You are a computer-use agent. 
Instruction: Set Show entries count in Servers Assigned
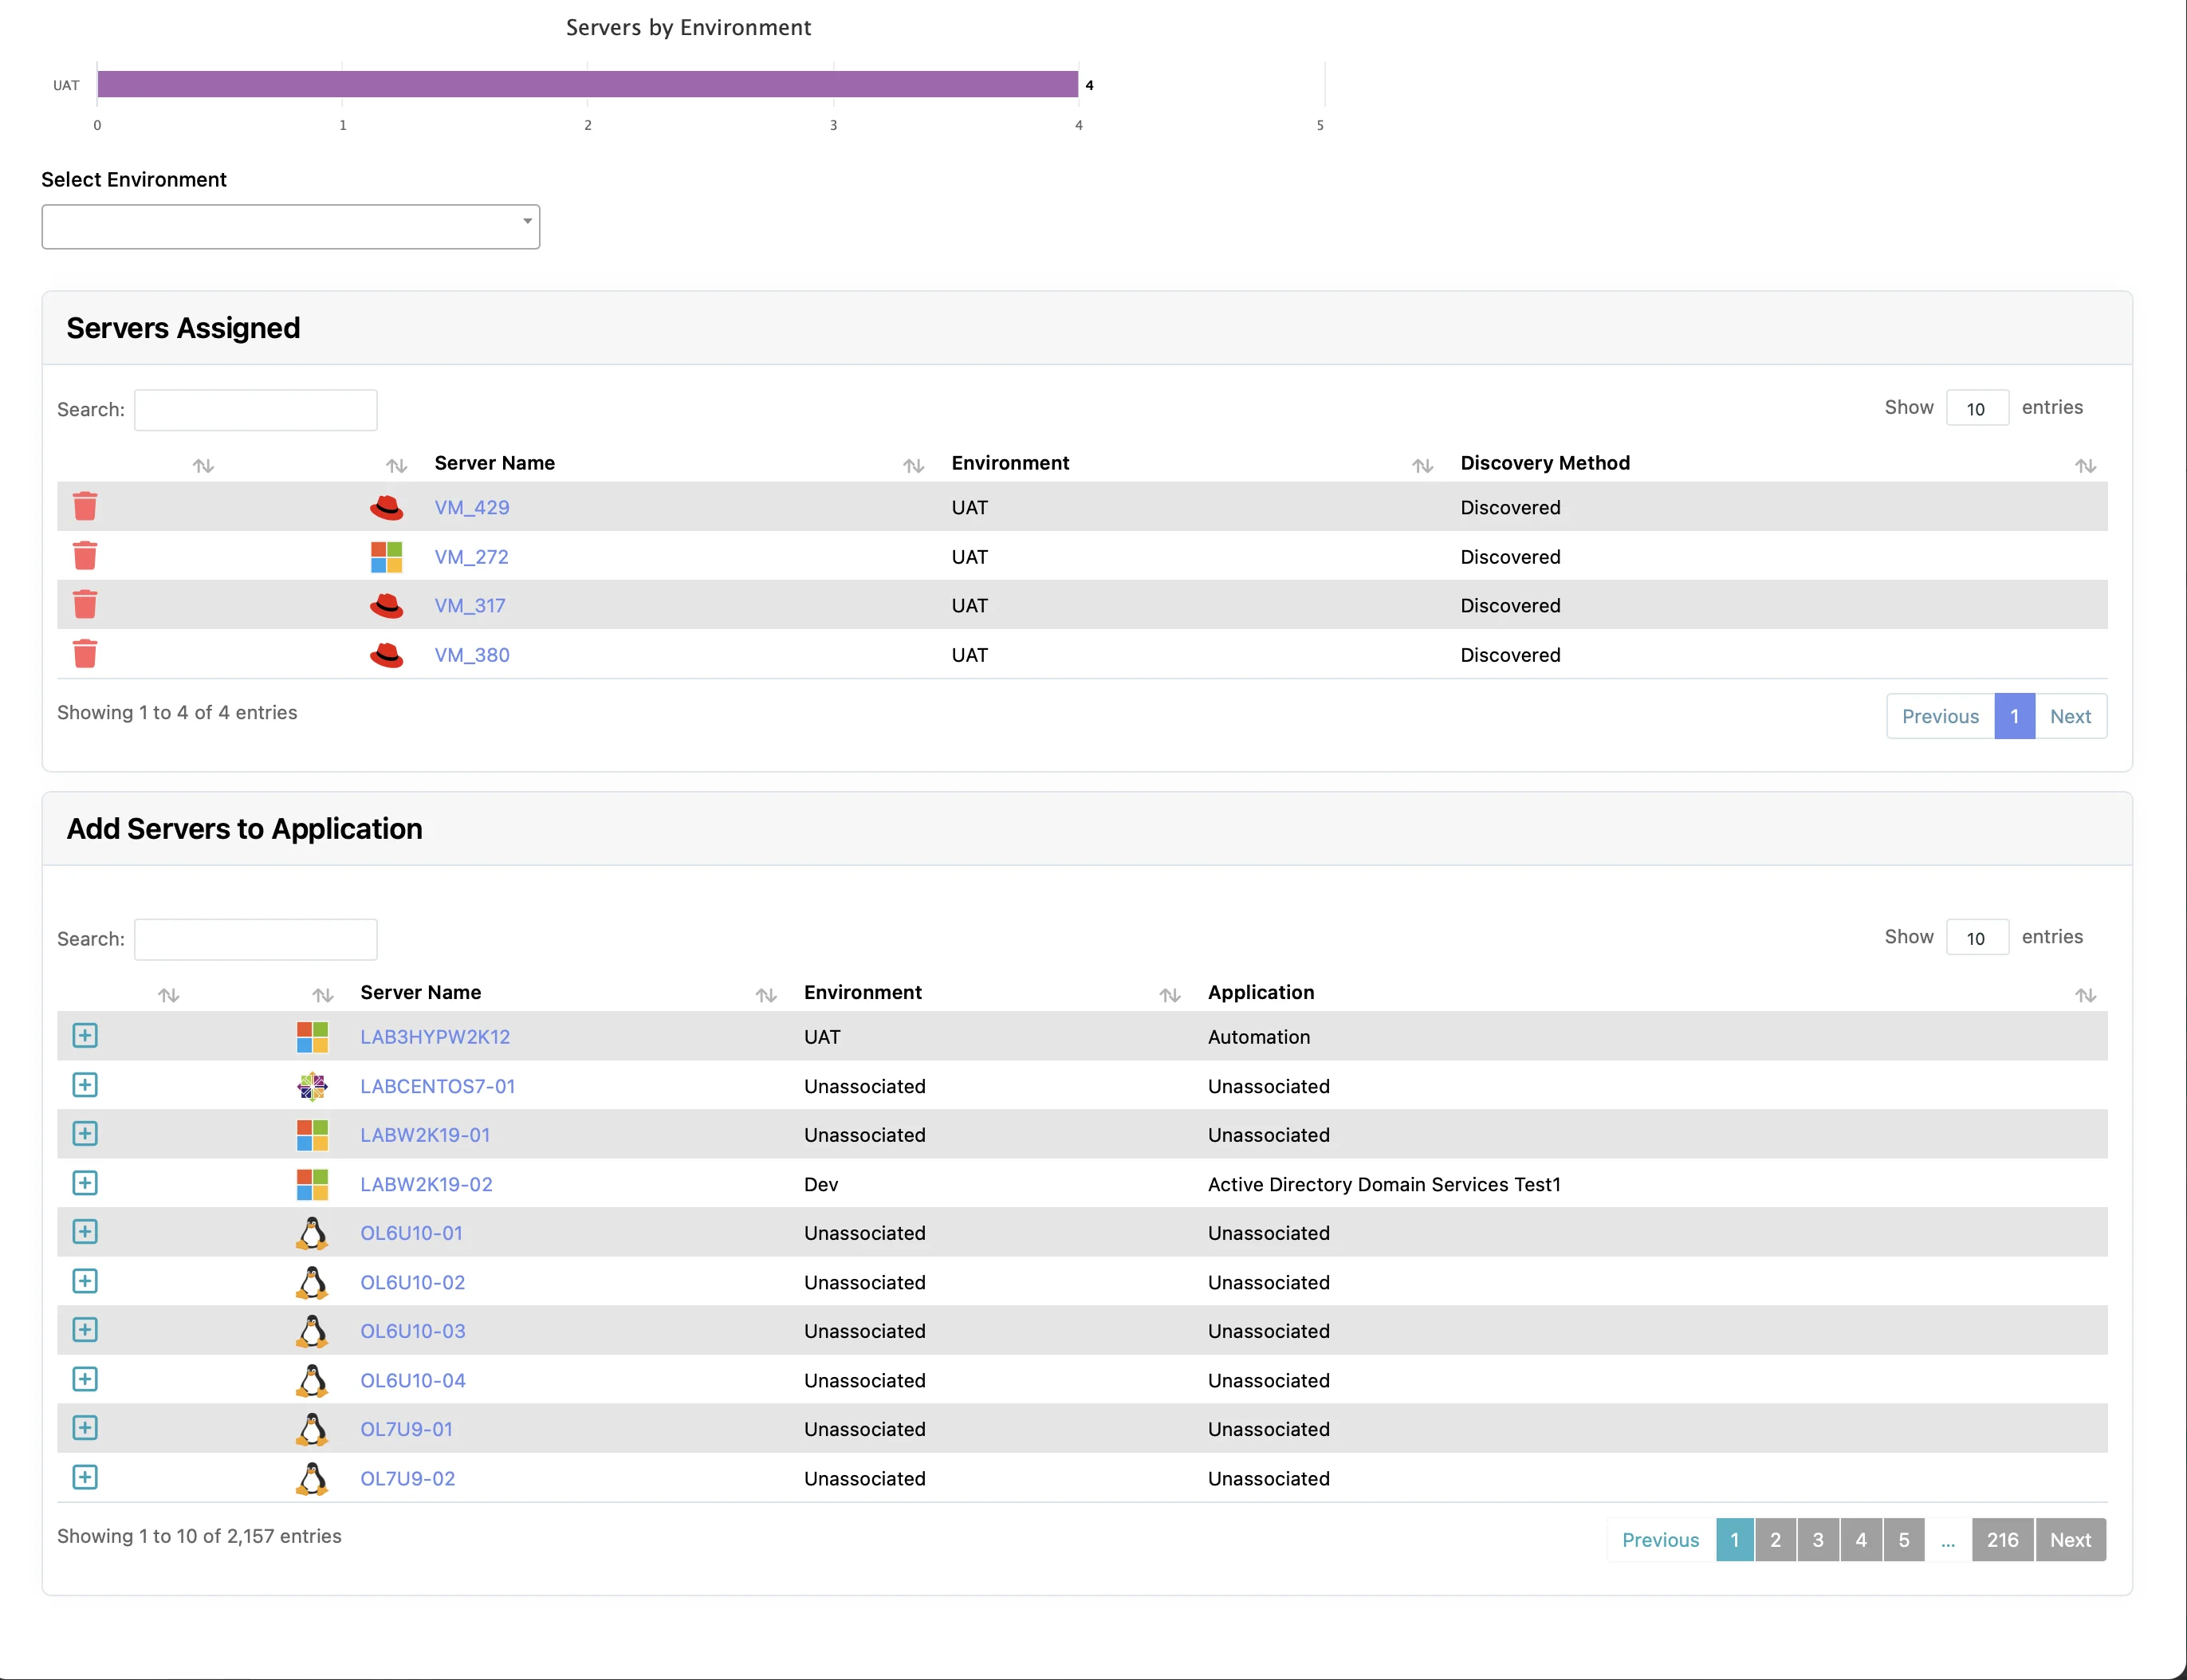[x=1977, y=408]
